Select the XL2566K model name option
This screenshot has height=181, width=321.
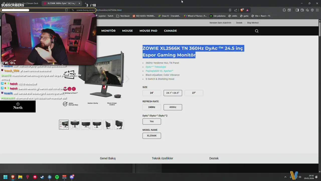point(152,136)
